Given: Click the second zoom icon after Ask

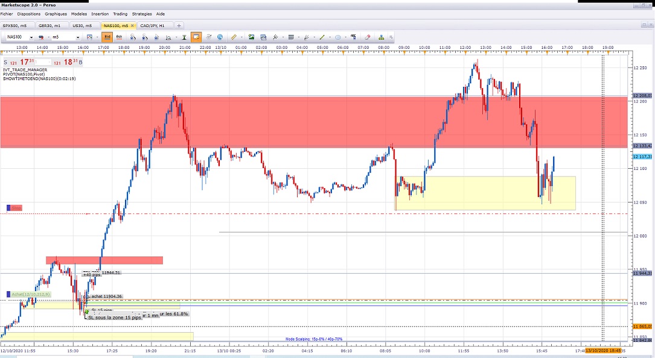Looking at the screenshot, I should (144, 37).
